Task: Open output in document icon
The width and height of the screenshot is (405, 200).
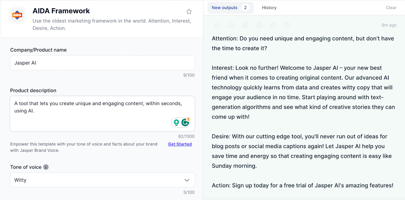Action: [x=259, y=25]
